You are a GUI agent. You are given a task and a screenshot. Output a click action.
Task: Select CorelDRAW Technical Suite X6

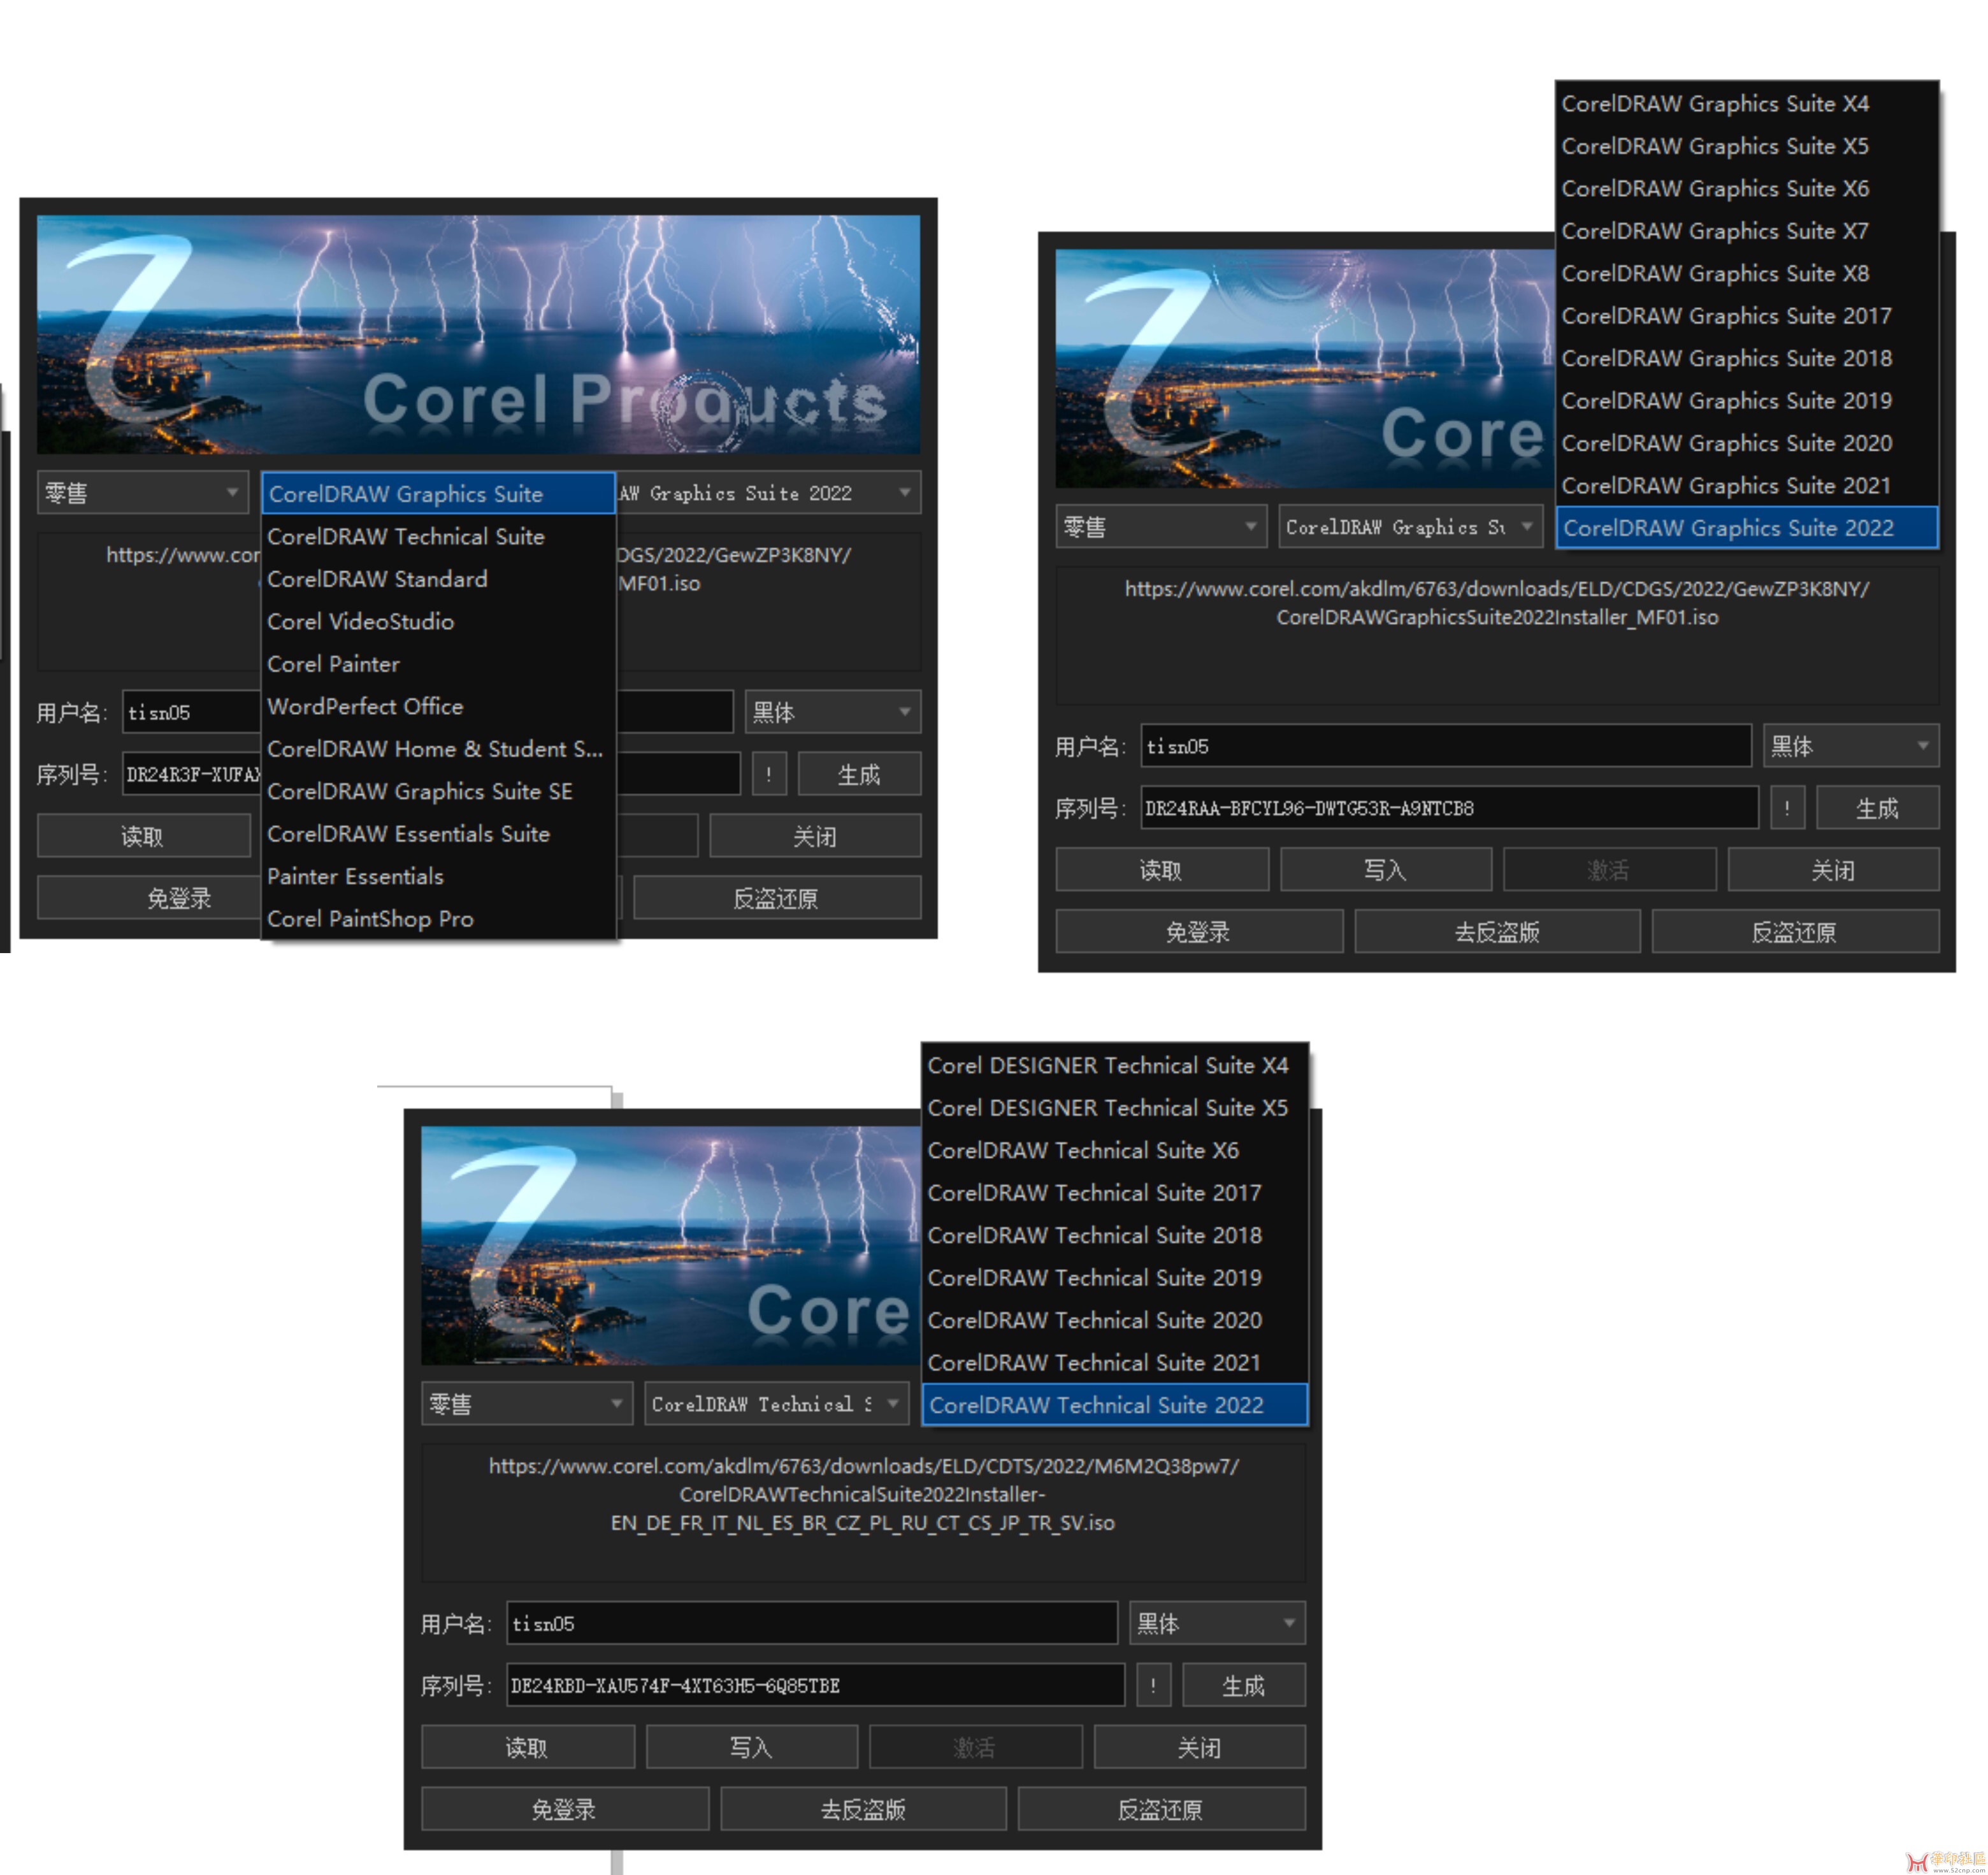[1115, 1150]
